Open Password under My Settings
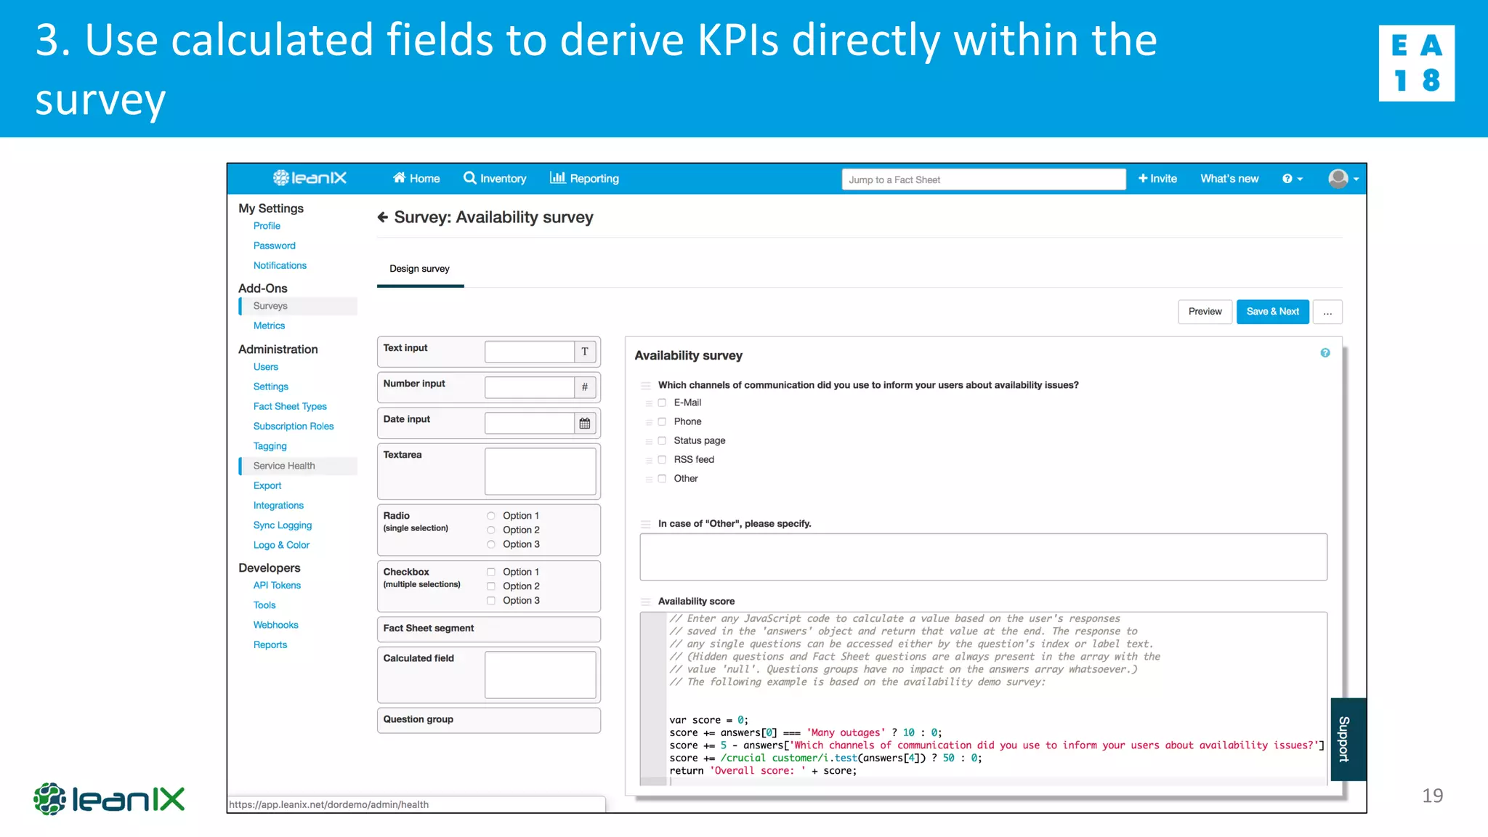 274,246
